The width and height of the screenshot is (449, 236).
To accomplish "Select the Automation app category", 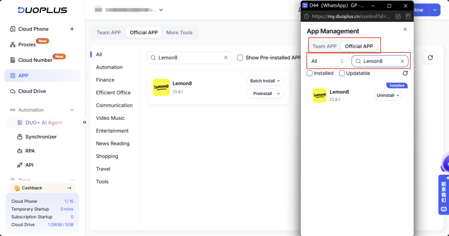I will pos(109,67).
